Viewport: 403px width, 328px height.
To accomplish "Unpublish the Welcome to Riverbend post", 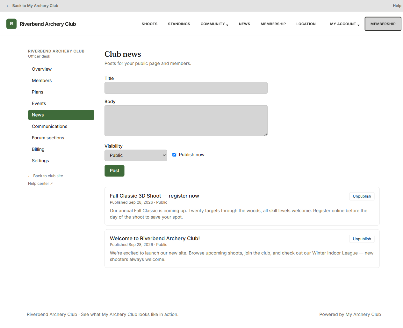I will tap(362, 239).
